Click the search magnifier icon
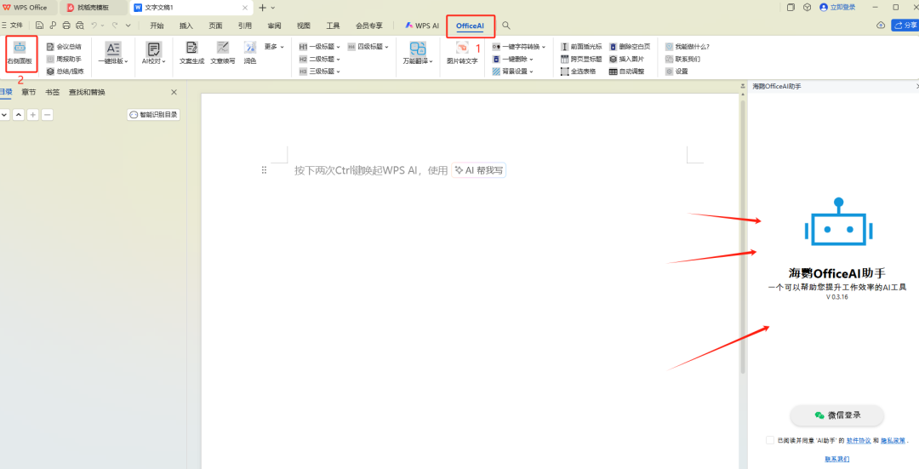Image resolution: width=919 pixels, height=469 pixels. [506, 26]
